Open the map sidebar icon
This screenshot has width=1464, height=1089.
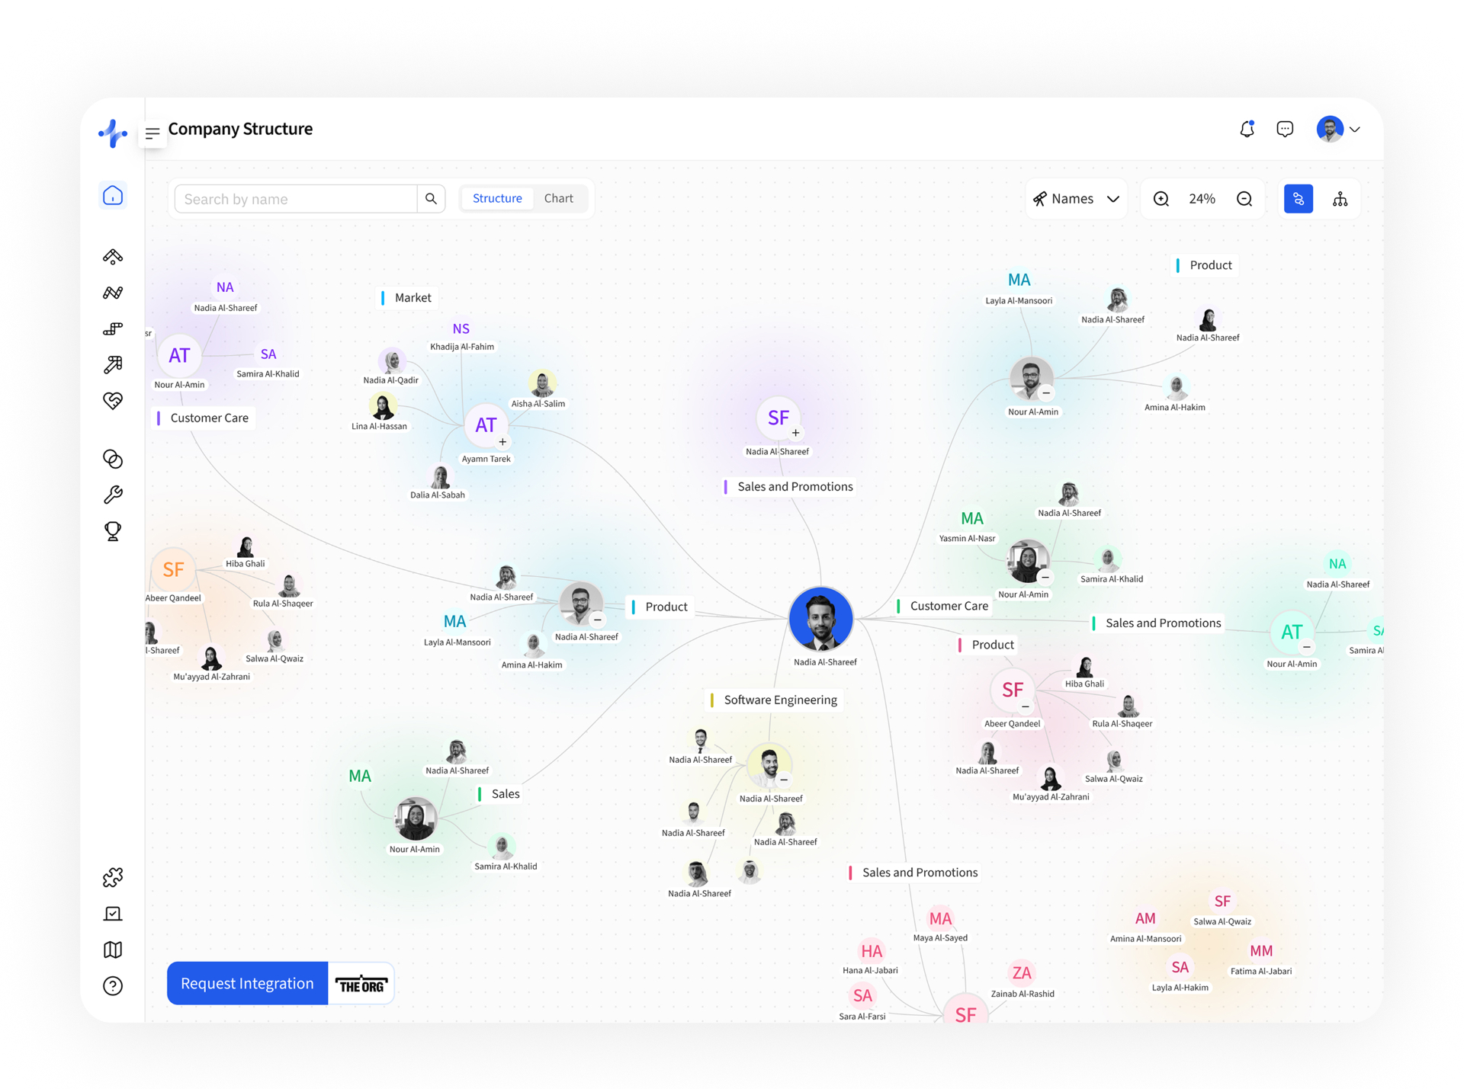point(113,950)
